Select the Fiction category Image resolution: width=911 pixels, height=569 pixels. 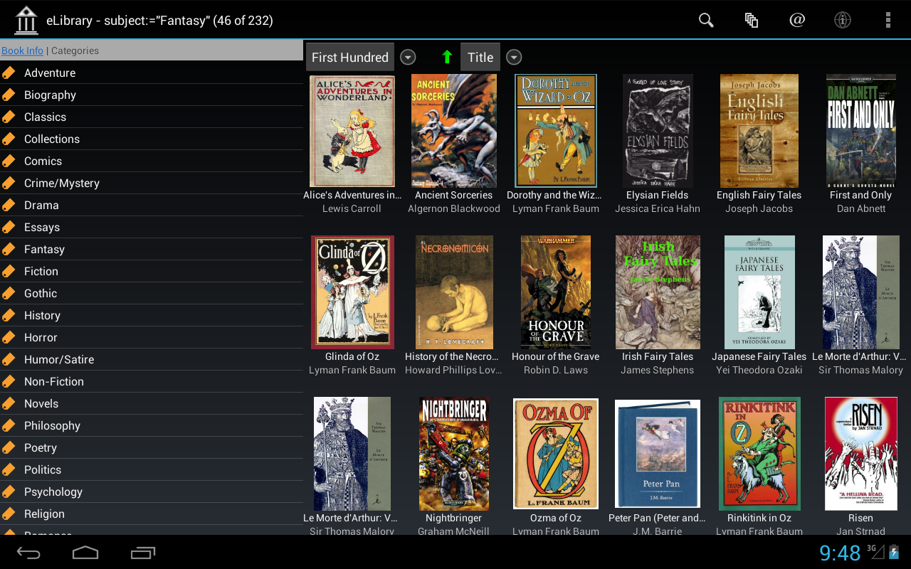(41, 271)
